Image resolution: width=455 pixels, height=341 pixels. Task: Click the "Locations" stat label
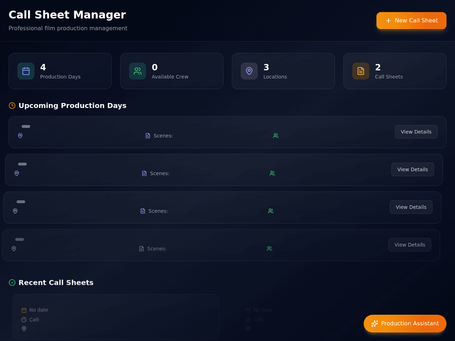click(x=275, y=77)
